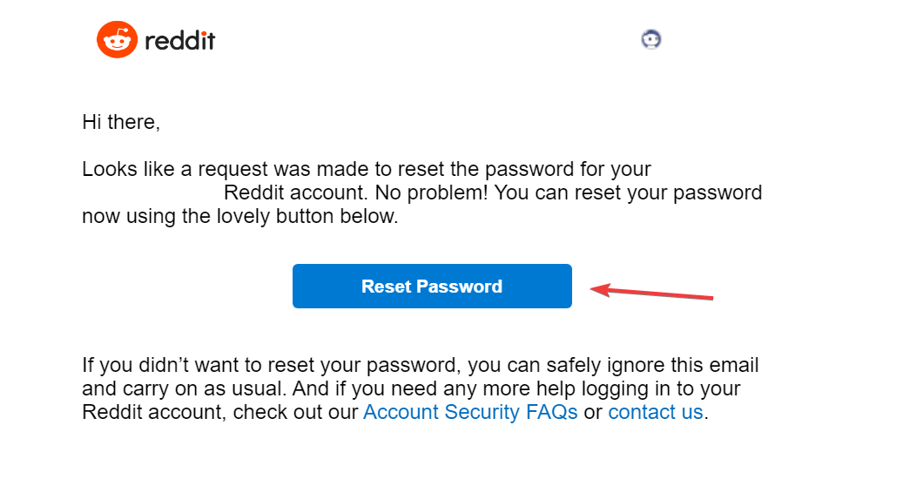Click the word 'or' between links
This screenshot has width=910, height=486.
click(593, 412)
